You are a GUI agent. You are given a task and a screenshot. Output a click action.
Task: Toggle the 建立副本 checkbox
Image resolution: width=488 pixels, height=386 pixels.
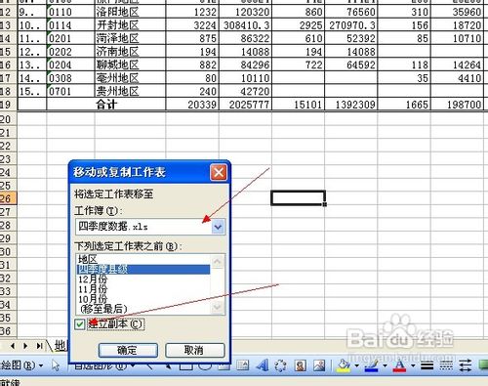(x=80, y=324)
